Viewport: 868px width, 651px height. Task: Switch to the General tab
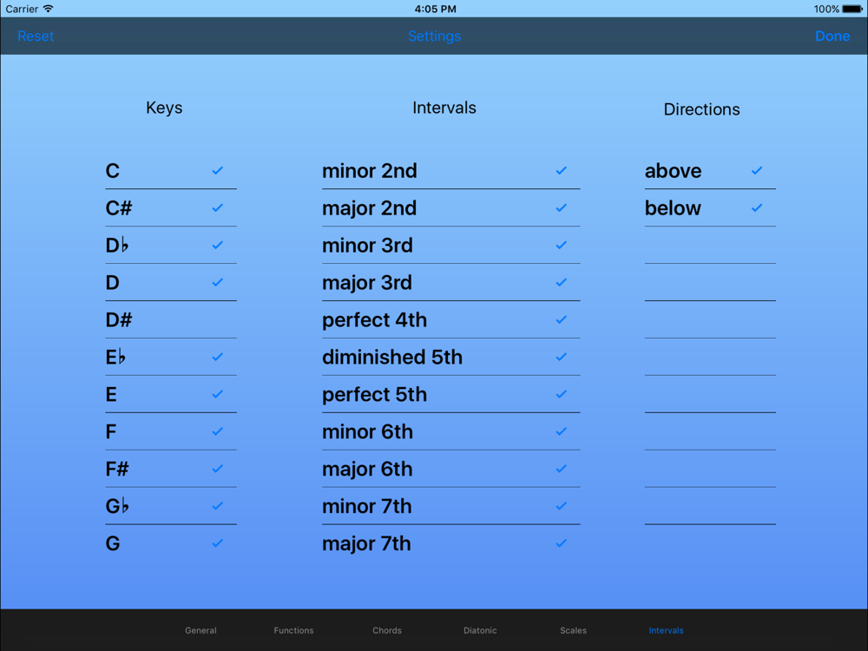point(201,630)
